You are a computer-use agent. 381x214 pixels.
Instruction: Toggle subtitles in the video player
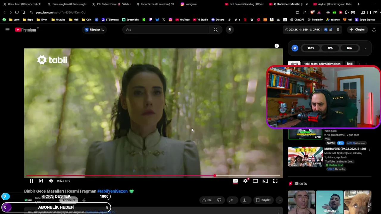[x=235, y=181]
